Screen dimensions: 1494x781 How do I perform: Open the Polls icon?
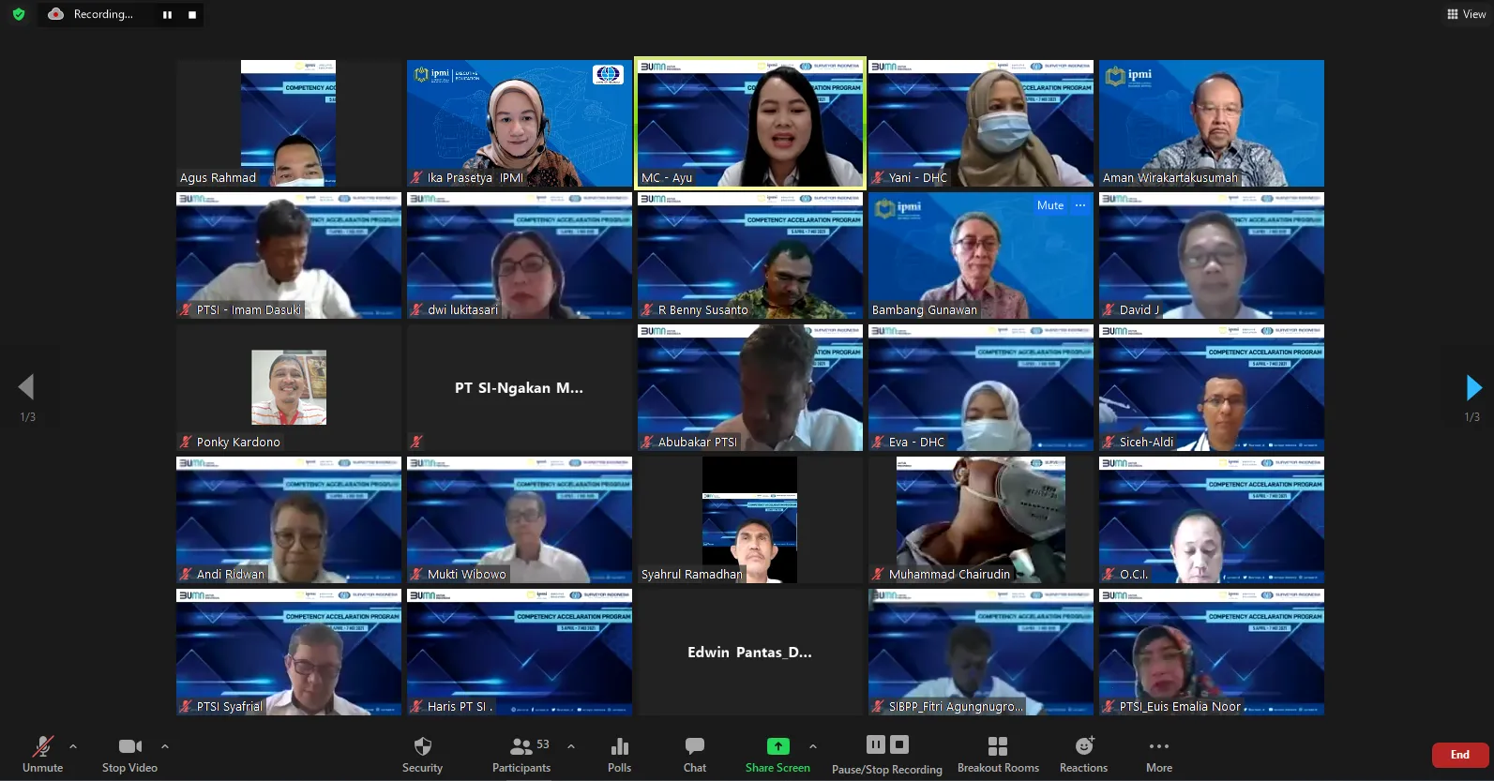[619, 746]
